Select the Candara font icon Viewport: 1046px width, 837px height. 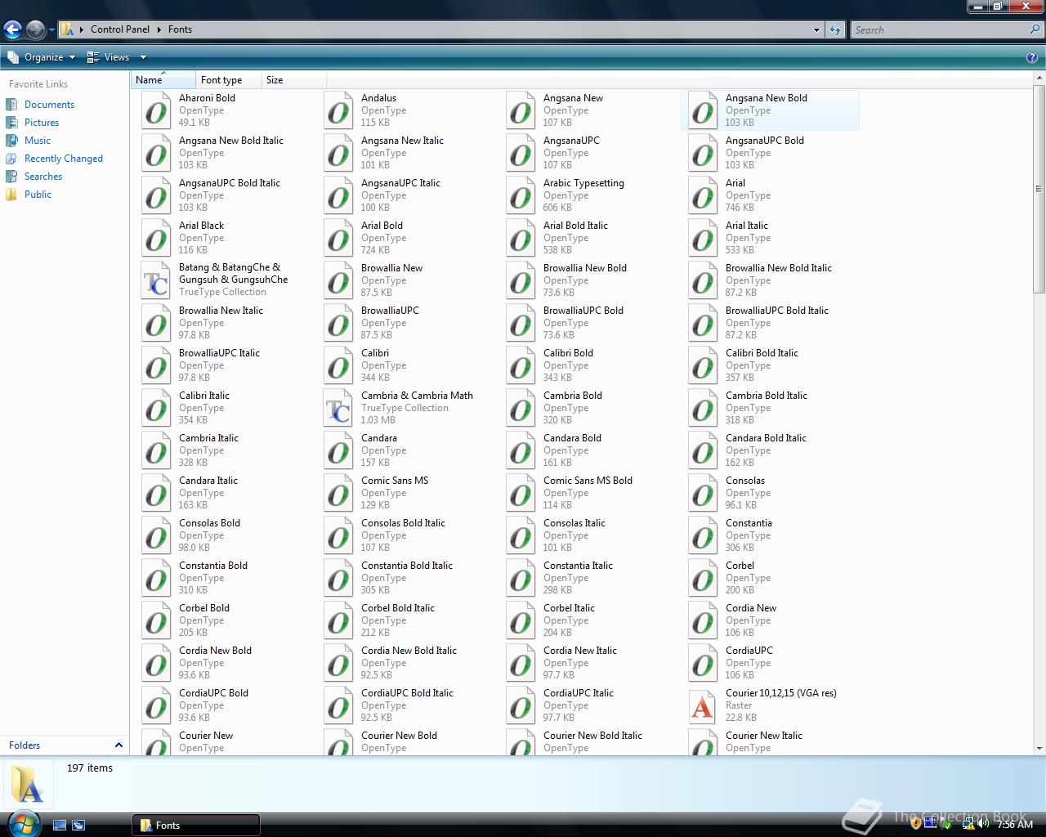(338, 450)
